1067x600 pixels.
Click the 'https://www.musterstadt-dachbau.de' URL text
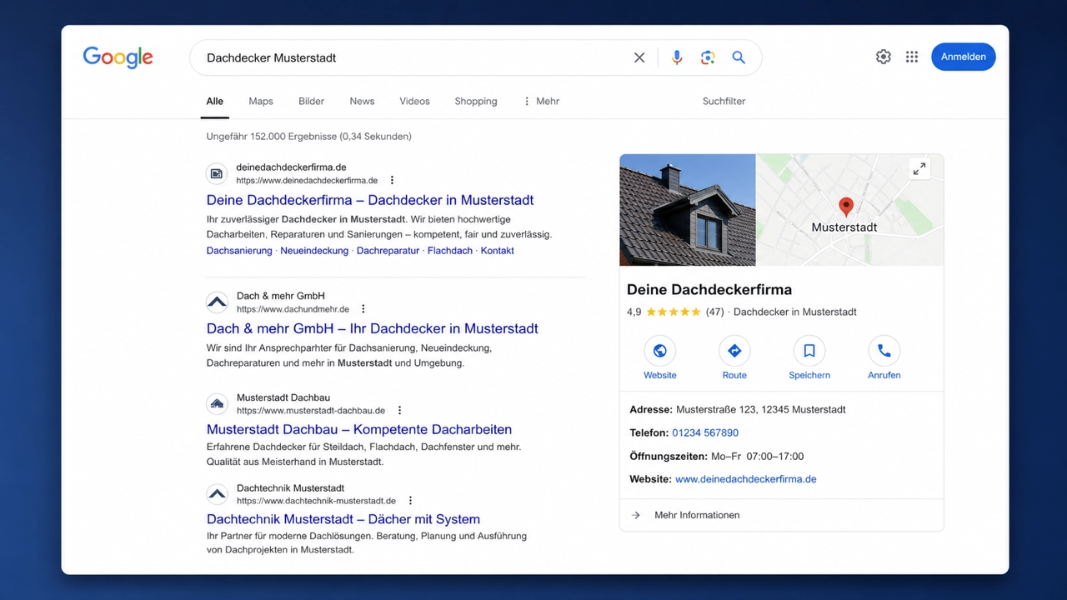tap(311, 411)
